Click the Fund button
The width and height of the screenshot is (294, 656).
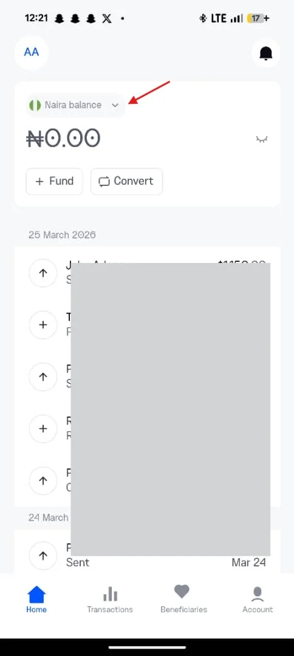click(55, 181)
